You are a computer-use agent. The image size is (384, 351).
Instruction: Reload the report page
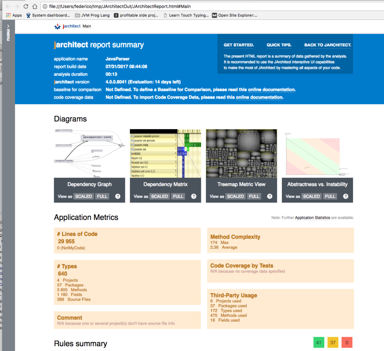(x=25, y=6)
